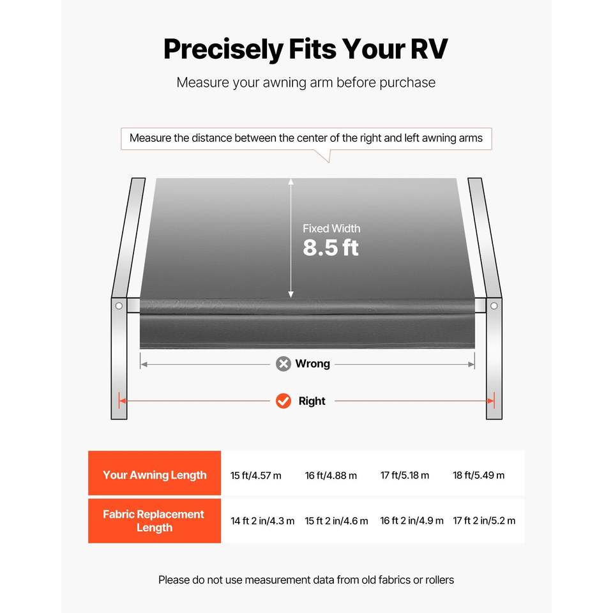Choose the 18 ft/5.49 m awning length
Viewport: 613px width, 613px height.
click(478, 475)
